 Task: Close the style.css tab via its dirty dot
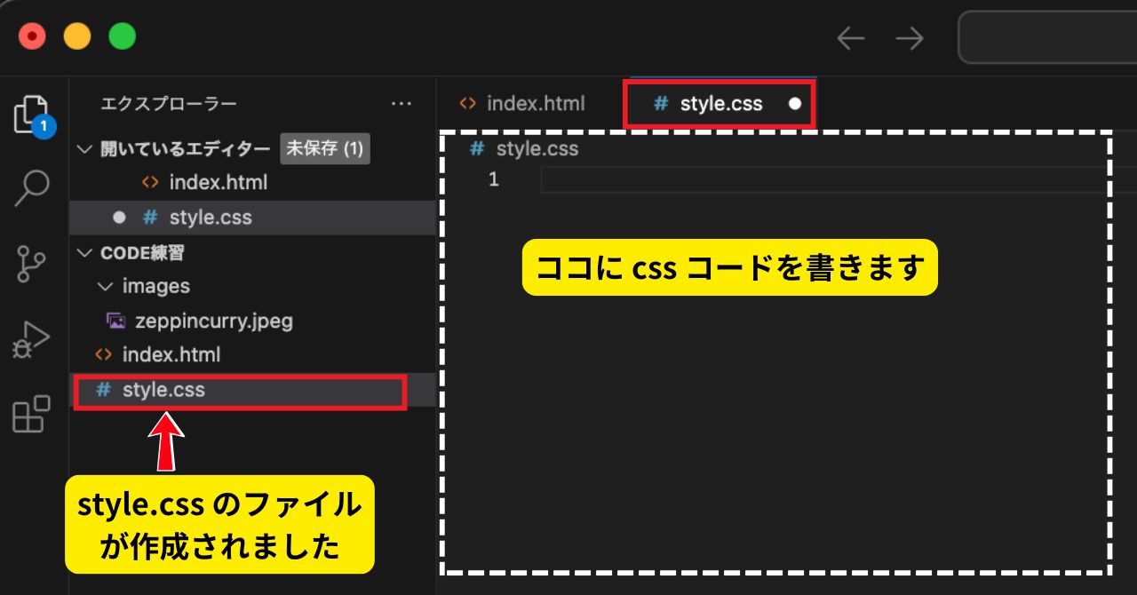click(x=797, y=103)
